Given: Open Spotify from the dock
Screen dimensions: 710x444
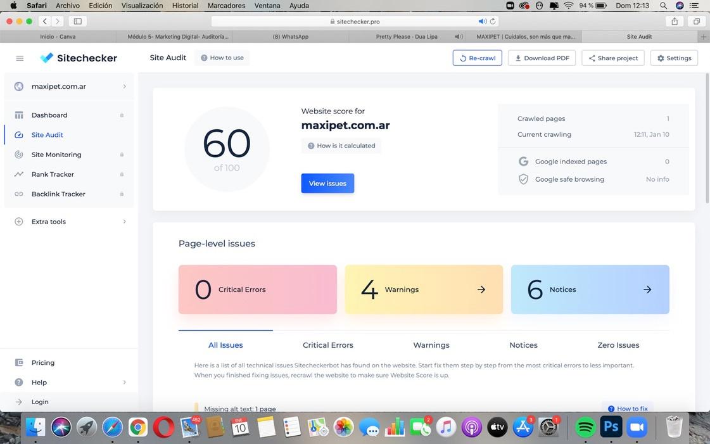Looking at the screenshot, I should click(585, 427).
